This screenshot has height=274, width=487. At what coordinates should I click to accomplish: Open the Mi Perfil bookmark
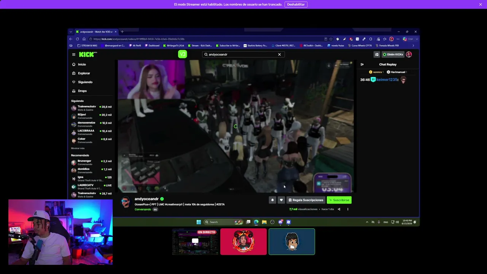point(135,46)
